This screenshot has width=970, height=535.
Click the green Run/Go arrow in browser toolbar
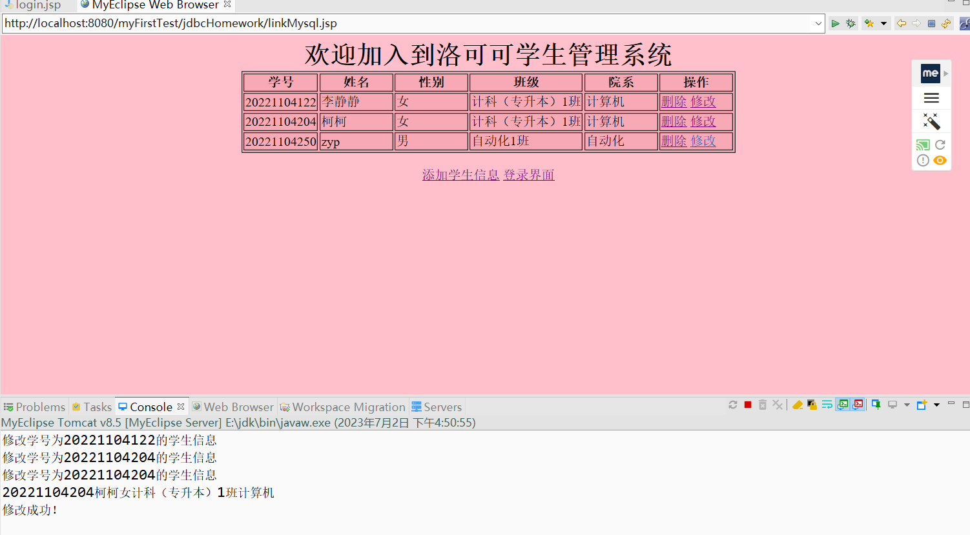835,23
